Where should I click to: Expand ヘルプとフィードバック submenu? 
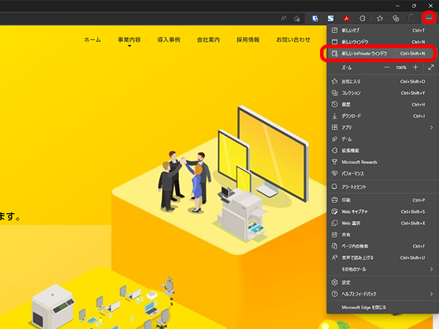pos(383,294)
